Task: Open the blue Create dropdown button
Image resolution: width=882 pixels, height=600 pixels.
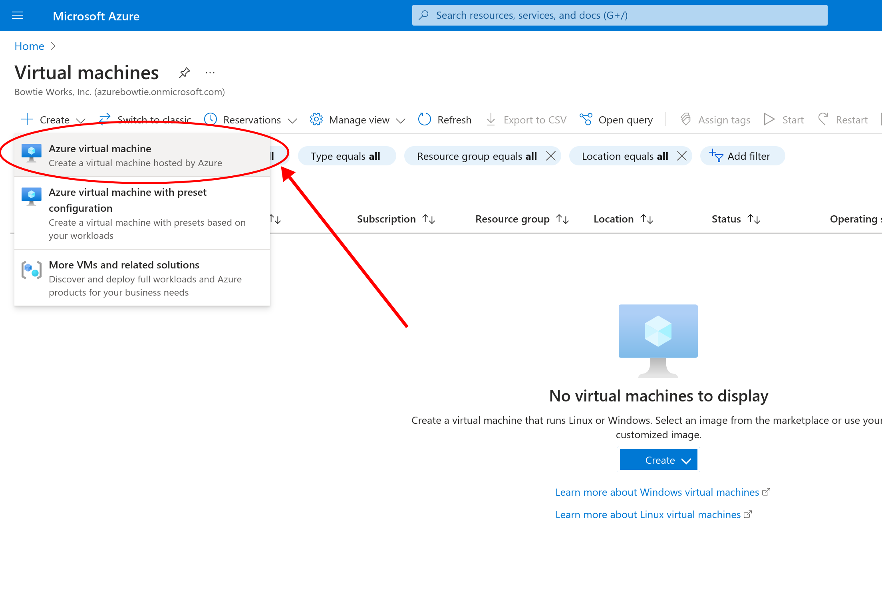Action: (659, 460)
